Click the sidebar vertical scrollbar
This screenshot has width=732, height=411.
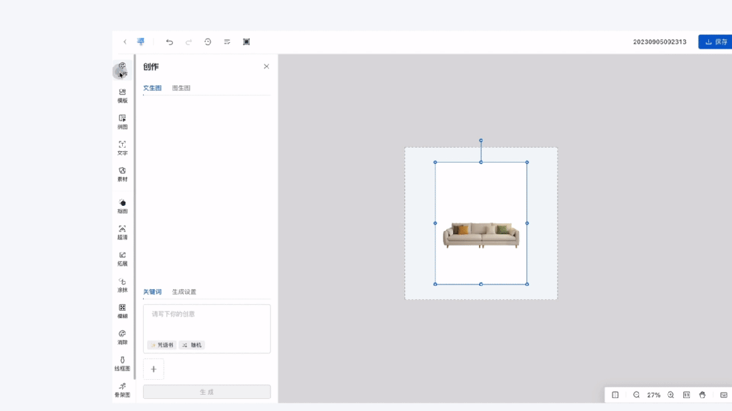pyautogui.click(x=135, y=217)
